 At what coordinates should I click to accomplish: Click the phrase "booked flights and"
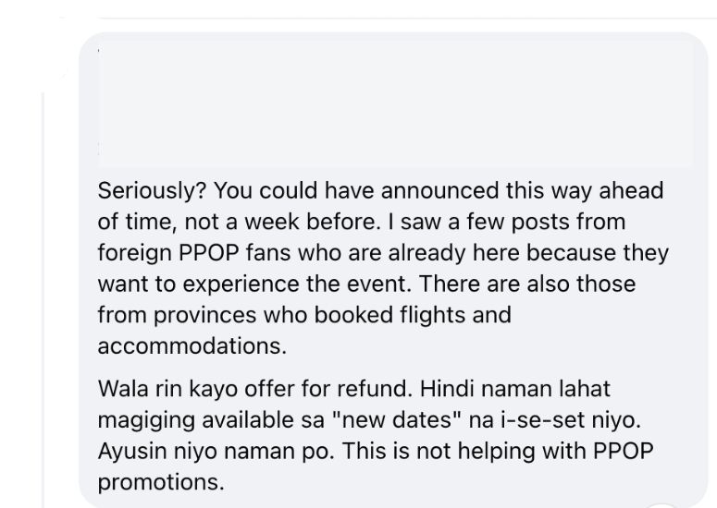click(x=431, y=315)
